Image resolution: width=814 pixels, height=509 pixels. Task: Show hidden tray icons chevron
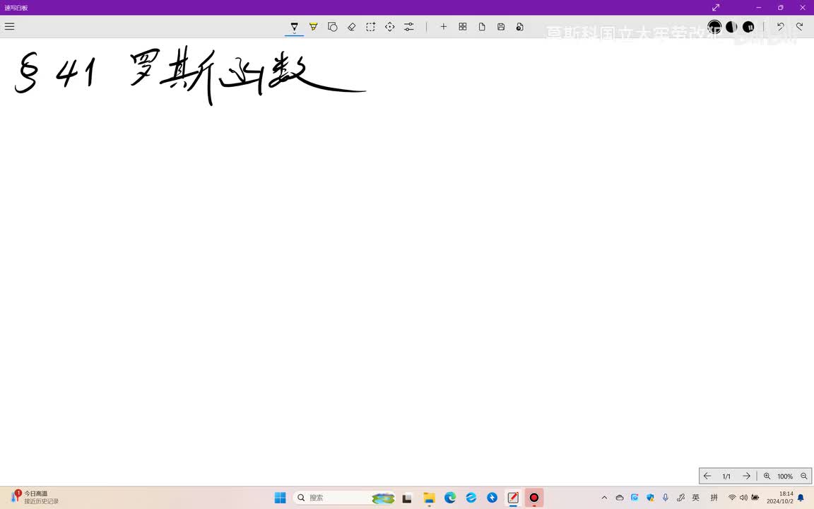click(604, 498)
